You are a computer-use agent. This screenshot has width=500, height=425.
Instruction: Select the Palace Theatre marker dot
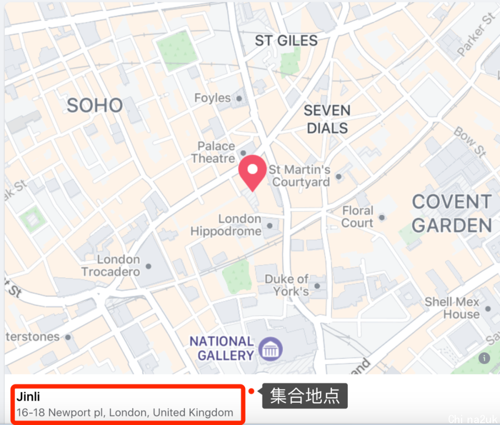(x=244, y=153)
